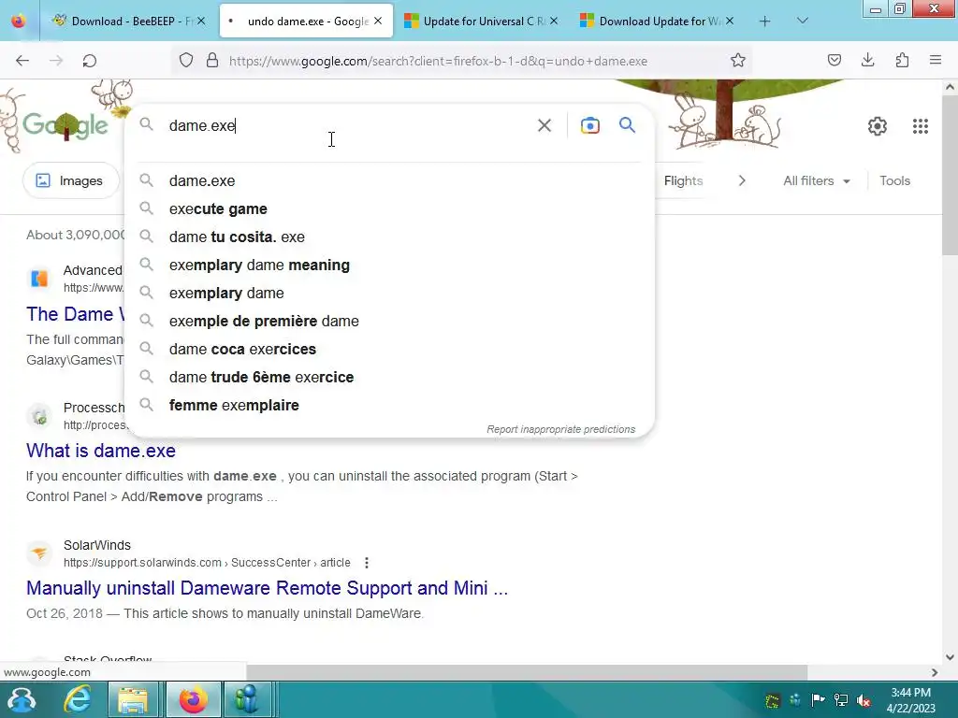Screen dimensions: 958x718
Task: Switch to the Download - BeeBEEP tab
Action: 128,21
